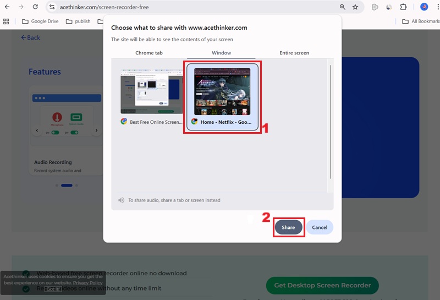Open the Extensions puzzle icon
440x300 pixels.
point(403,7)
